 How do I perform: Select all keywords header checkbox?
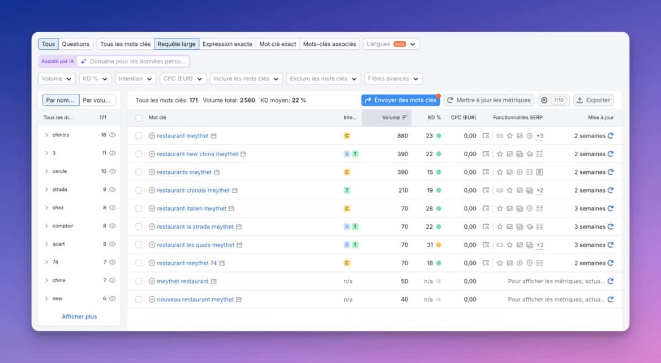[x=139, y=118]
